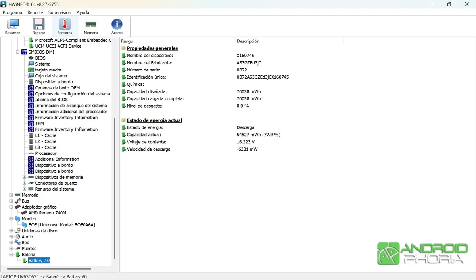Open Sensores thermometer icon
This screenshot has height=280, width=476.
pos(65,26)
